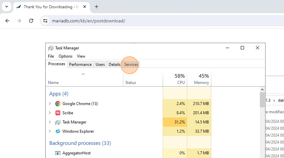This screenshot has height=158, width=284.
Task: Sort processes by Memory column
Action: (199, 79)
